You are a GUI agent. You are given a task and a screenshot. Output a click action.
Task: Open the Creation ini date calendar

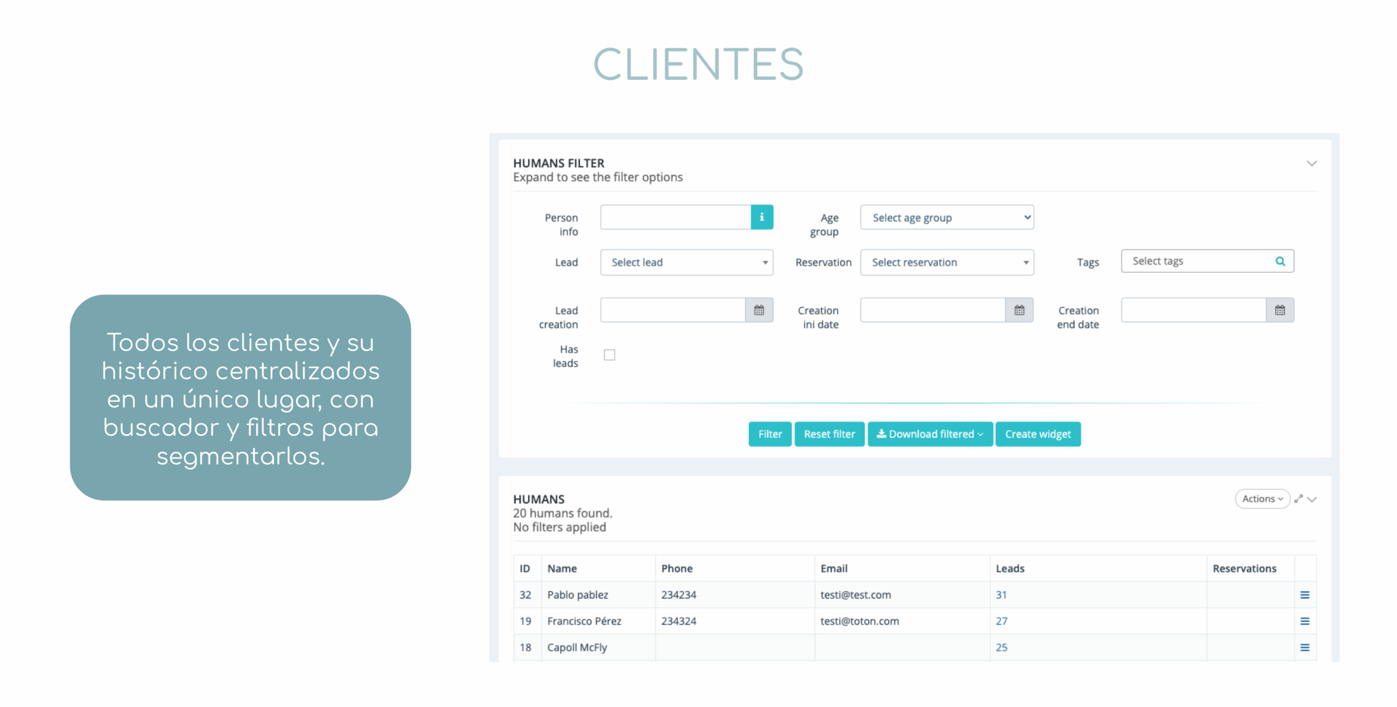point(1019,310)
